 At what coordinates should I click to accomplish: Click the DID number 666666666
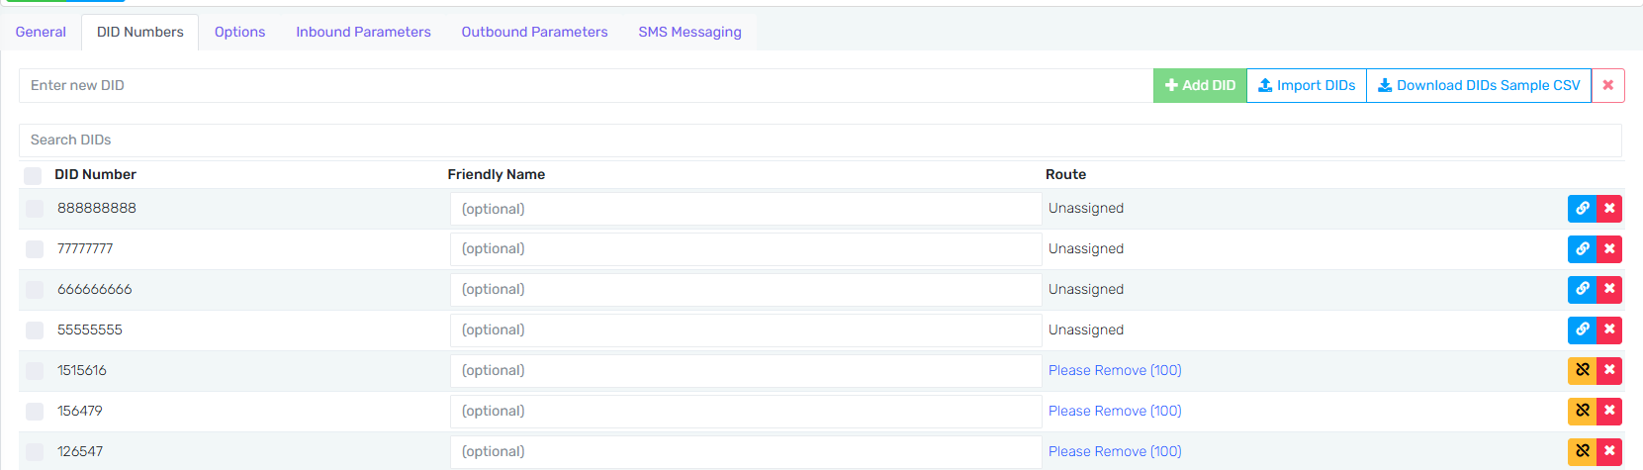click(x=95, y=289)
